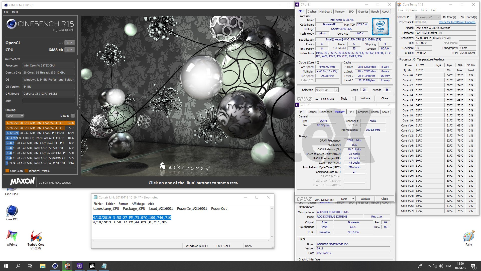Open Tools dropdown arrow in top CPU-Z
The image size is (481, 271).
353,98
